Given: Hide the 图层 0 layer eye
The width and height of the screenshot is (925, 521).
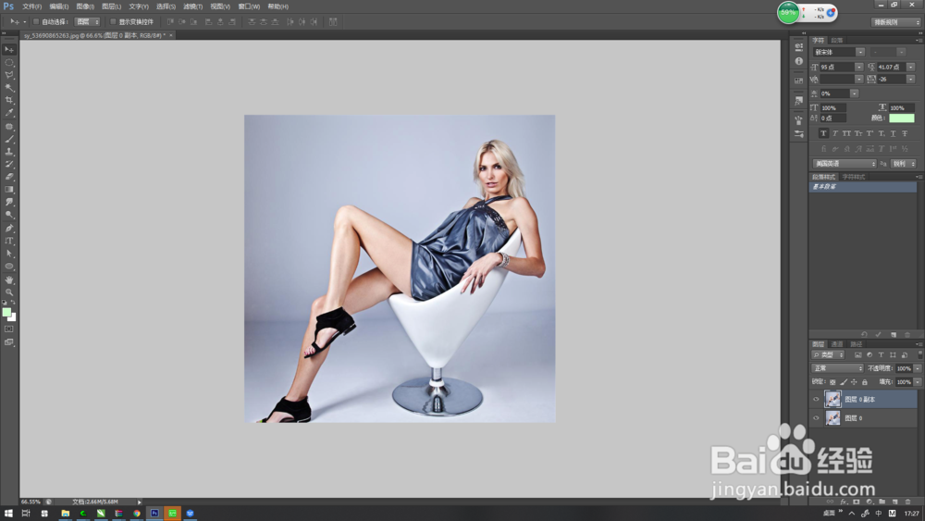Looking at the screenshot, I should (x=817, y=418).
